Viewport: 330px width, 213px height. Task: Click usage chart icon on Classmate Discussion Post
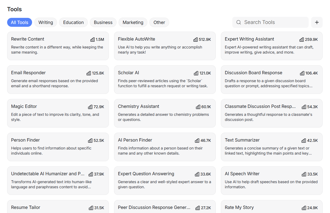(x=304, y=107)
